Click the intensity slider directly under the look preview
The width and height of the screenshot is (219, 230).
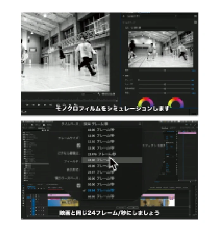pyautogui.click(x=165, y=71)
